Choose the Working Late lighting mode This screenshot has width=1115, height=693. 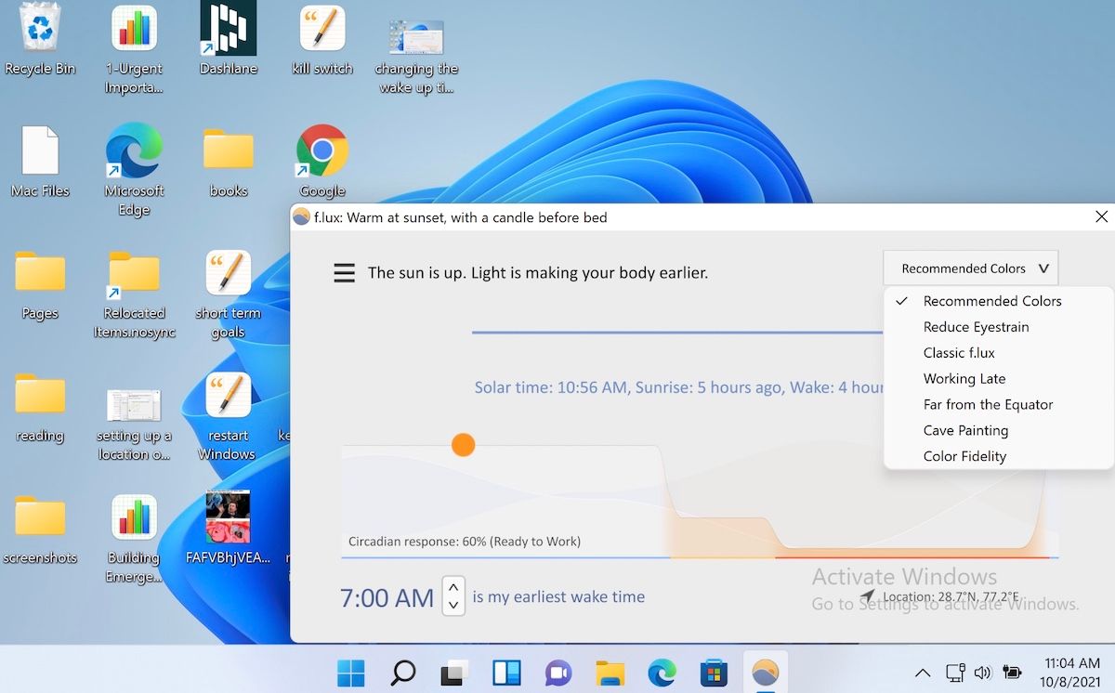[964, 378]
